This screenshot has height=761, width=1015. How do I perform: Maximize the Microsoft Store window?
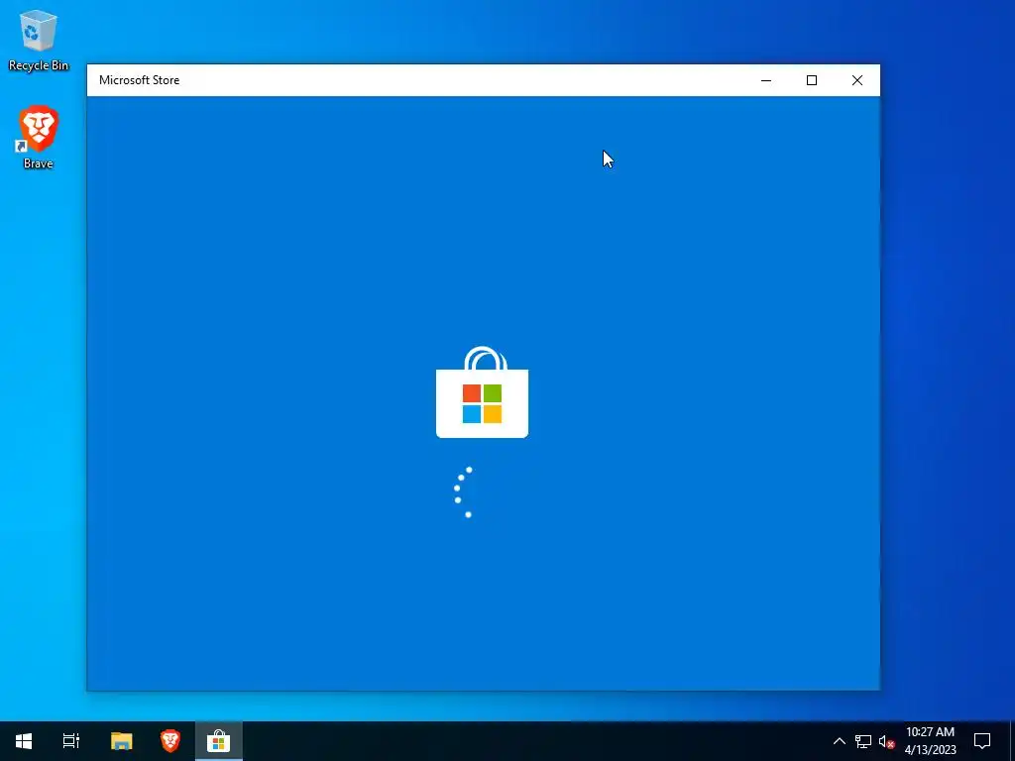pyautogui.click(x=811, y=80)
